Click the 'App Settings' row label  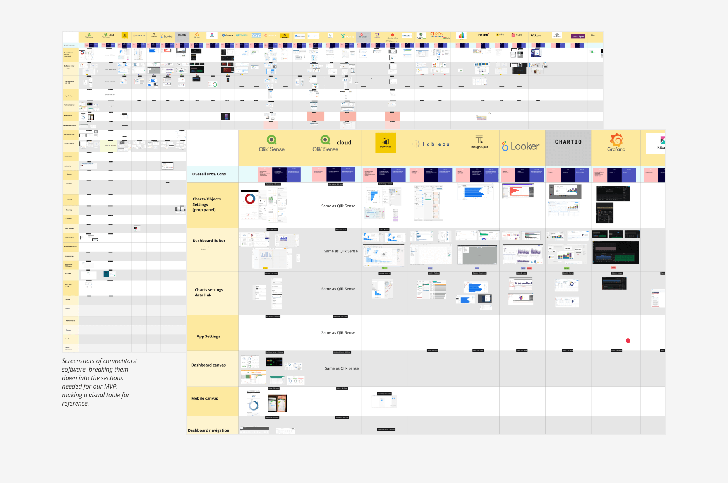(208, 336)
